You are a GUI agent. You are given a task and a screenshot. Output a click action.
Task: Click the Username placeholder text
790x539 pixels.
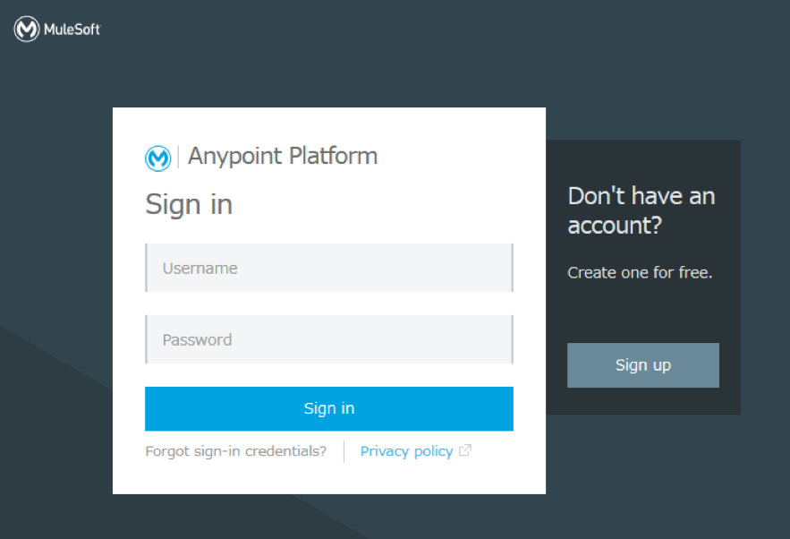point(200,269)
